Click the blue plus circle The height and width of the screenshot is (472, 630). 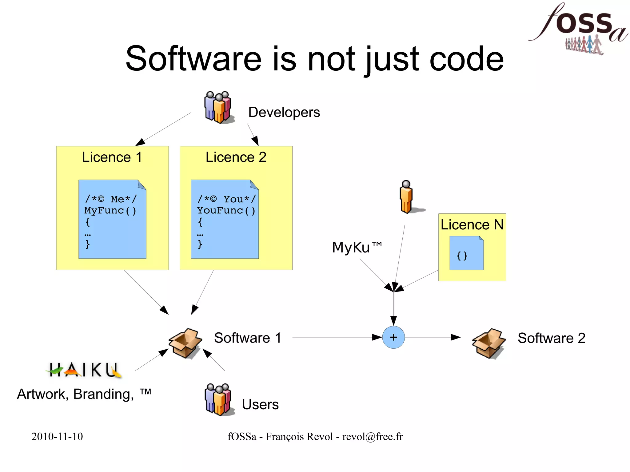click(x=393, y=337)
